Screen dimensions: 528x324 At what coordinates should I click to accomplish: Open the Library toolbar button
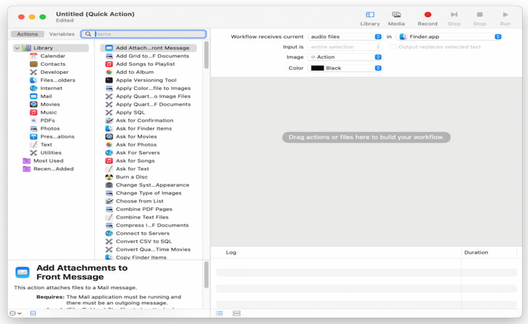(x=370, y=18)
